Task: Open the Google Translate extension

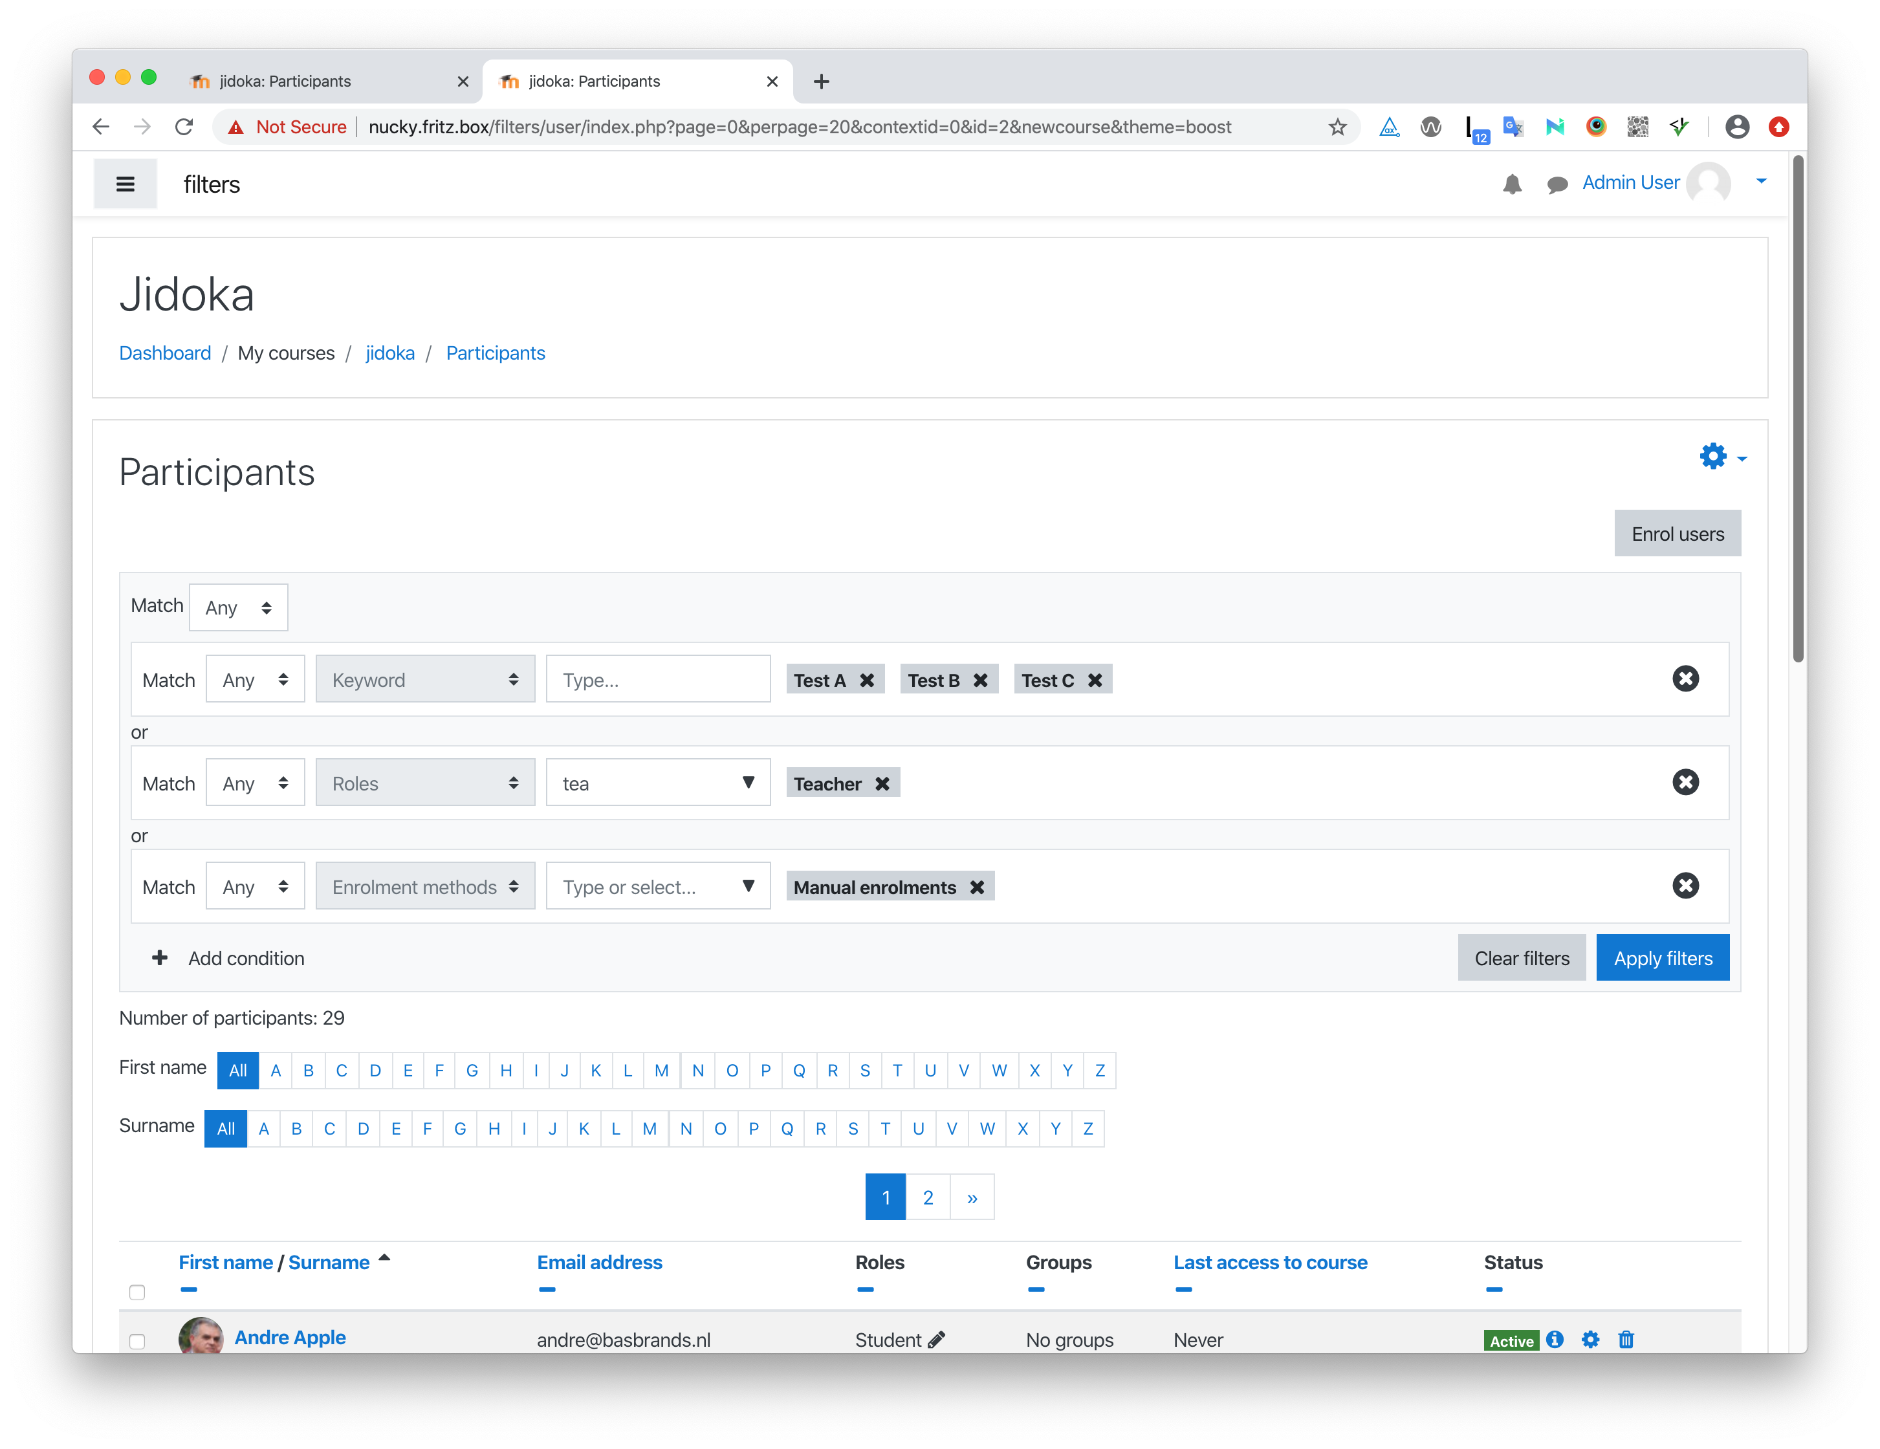Action: (x=1513, y=127)
